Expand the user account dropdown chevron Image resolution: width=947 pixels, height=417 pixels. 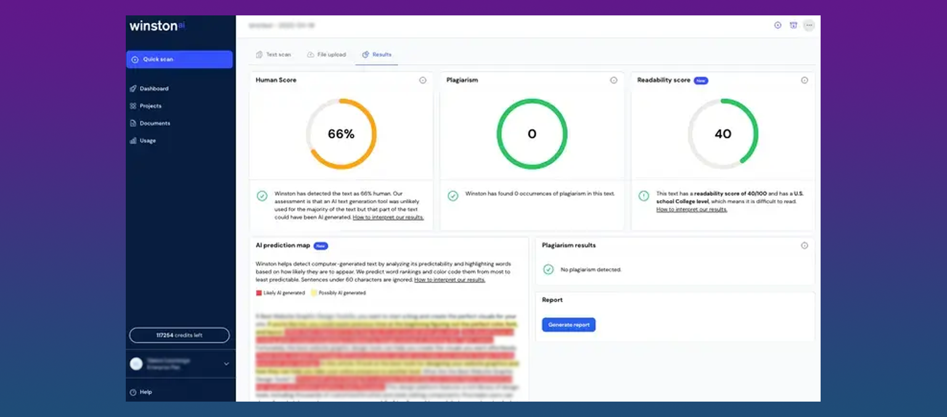(x=226, y=364)
